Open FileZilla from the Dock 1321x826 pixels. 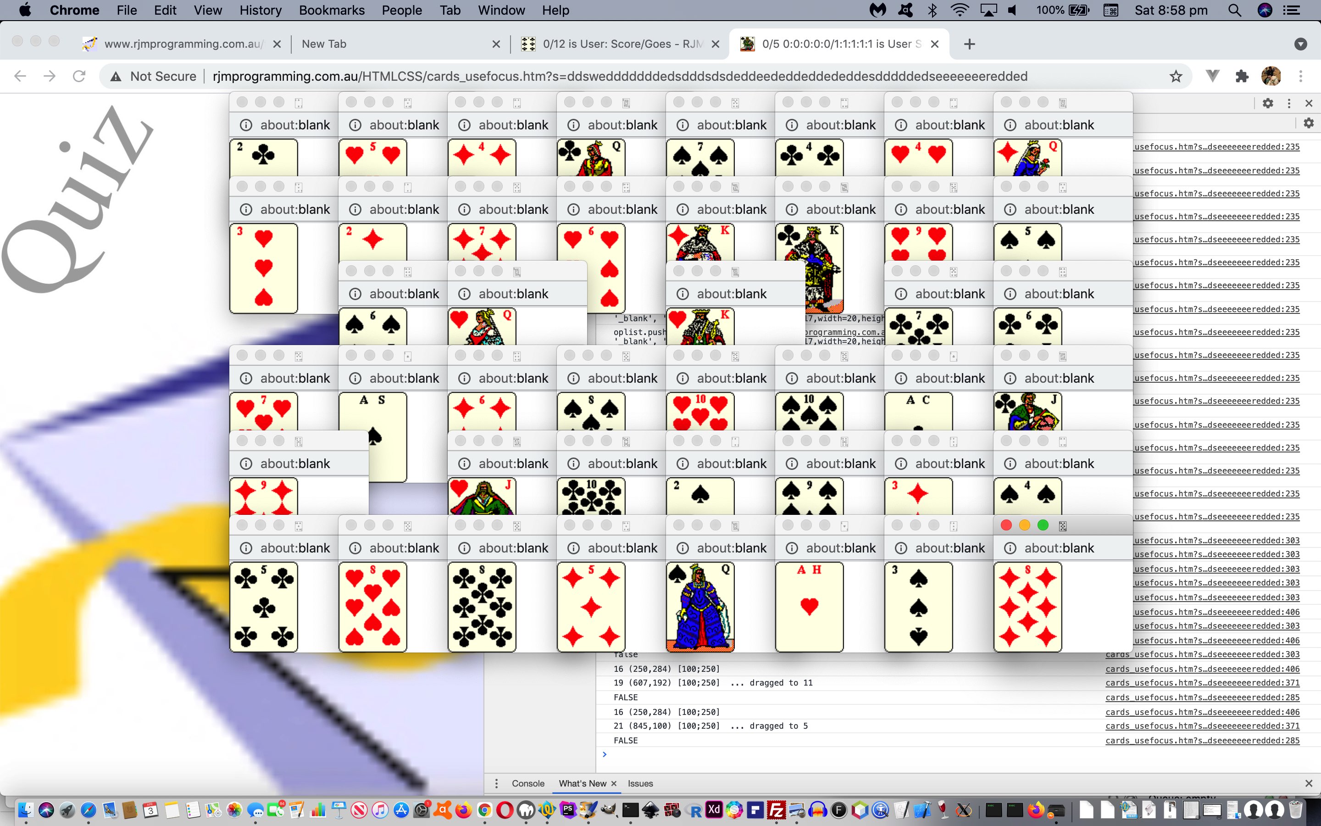tap(776, 809)
